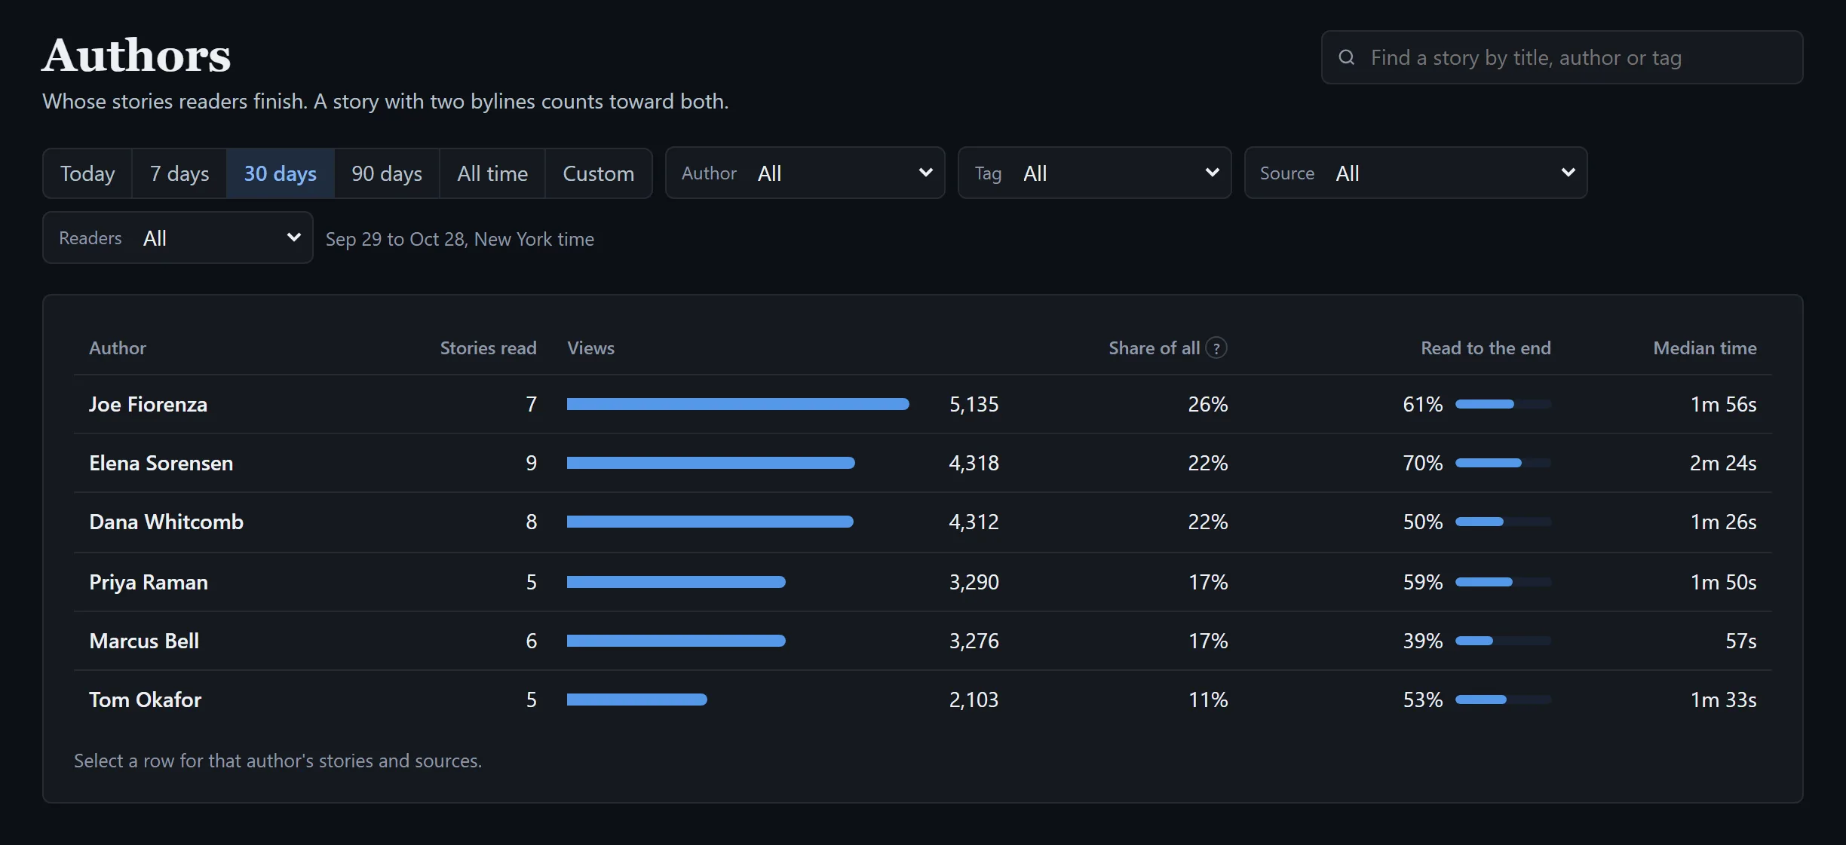Open the Custom date range
This screenshot has width=1846, height=845.
coord(599,173)
